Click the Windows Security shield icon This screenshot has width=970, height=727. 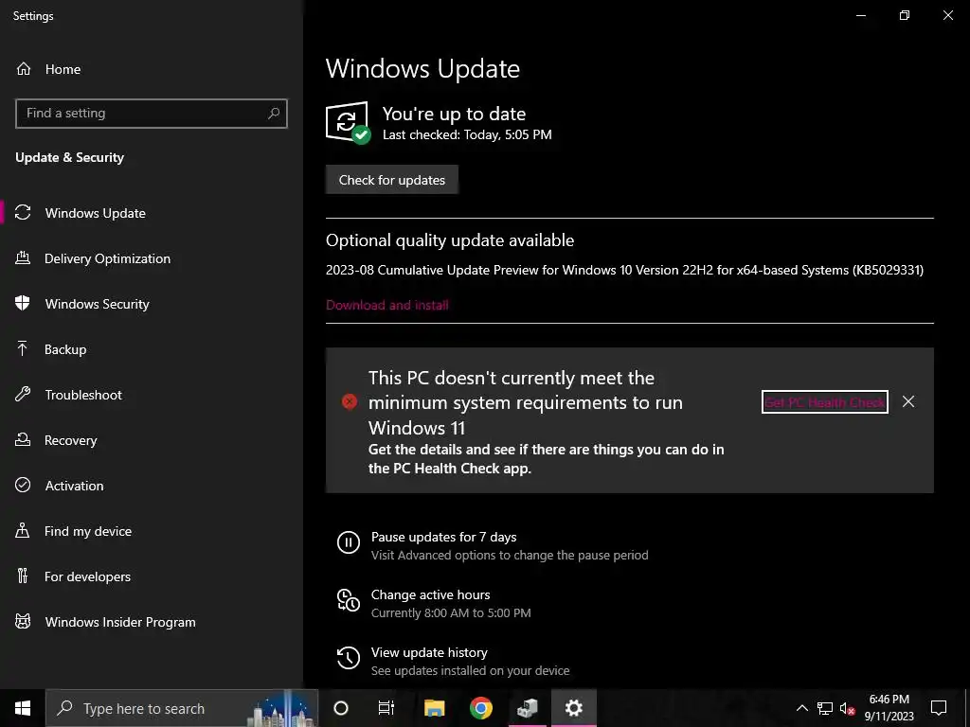(x=23, y=304)
